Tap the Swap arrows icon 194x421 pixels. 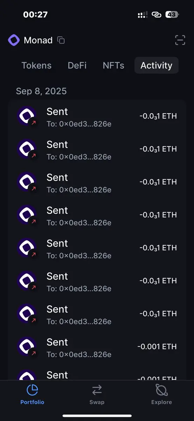pyautogui.click(x=97, y=390)
